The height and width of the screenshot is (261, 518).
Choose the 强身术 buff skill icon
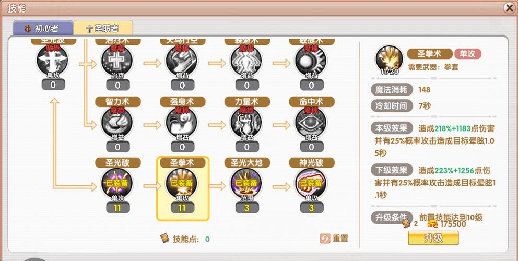click(x=182, y=123)
